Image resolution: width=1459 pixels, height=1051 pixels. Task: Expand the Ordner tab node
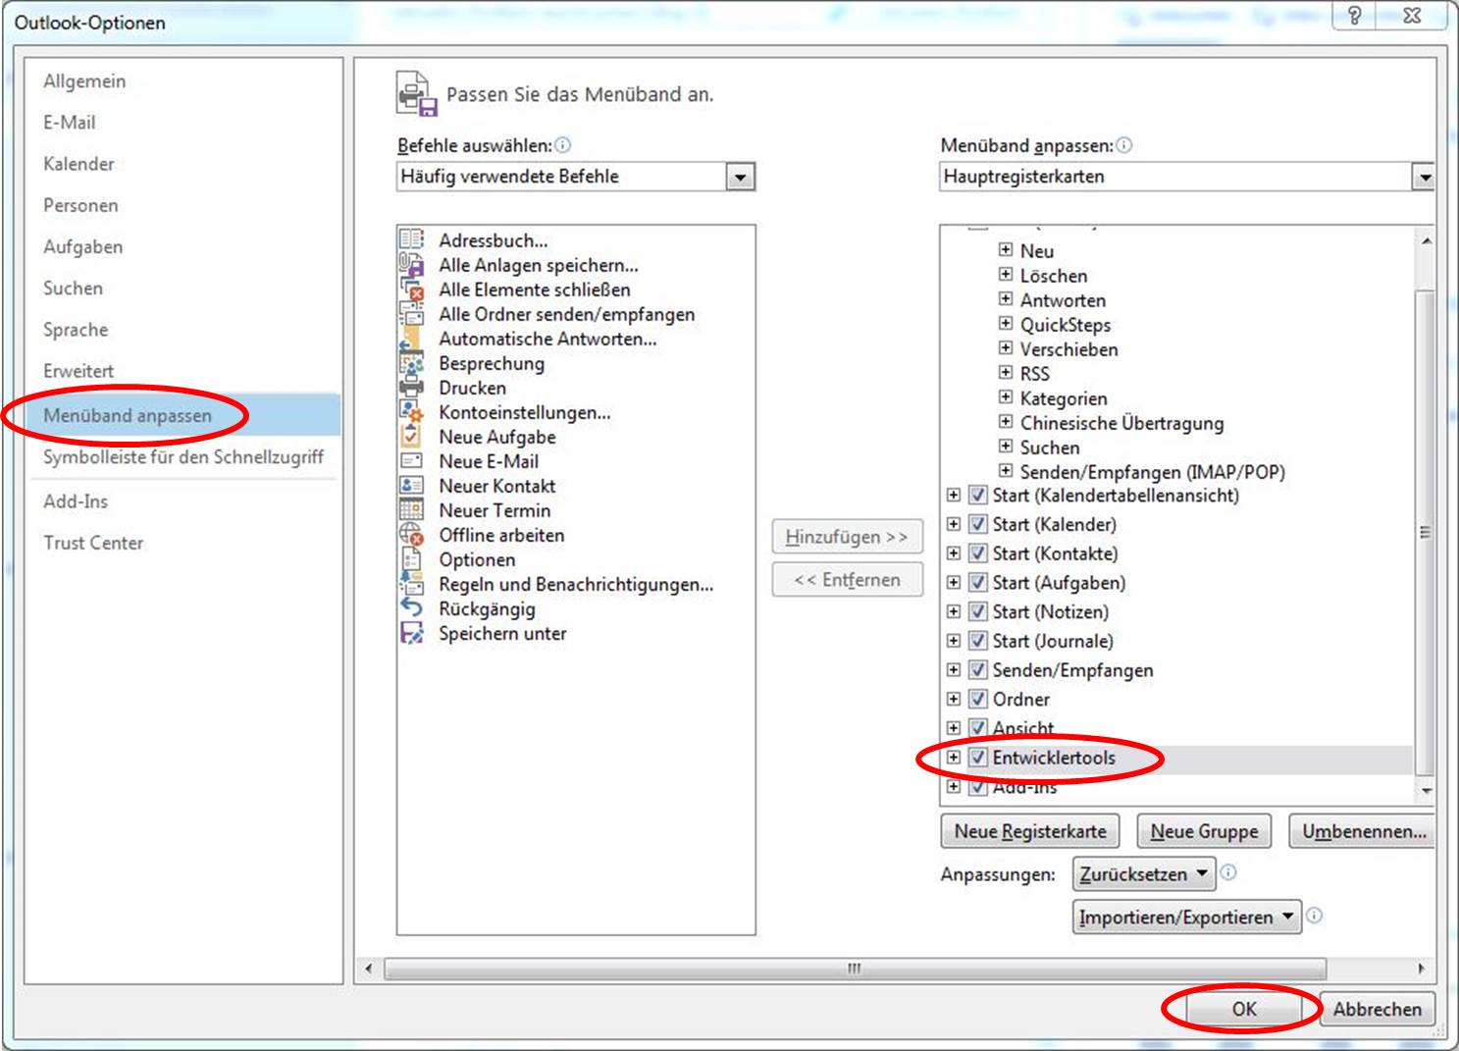[x=953, y=699]
